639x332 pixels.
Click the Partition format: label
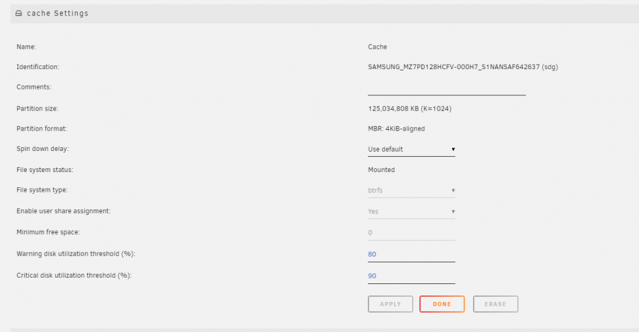pos(42,129)
